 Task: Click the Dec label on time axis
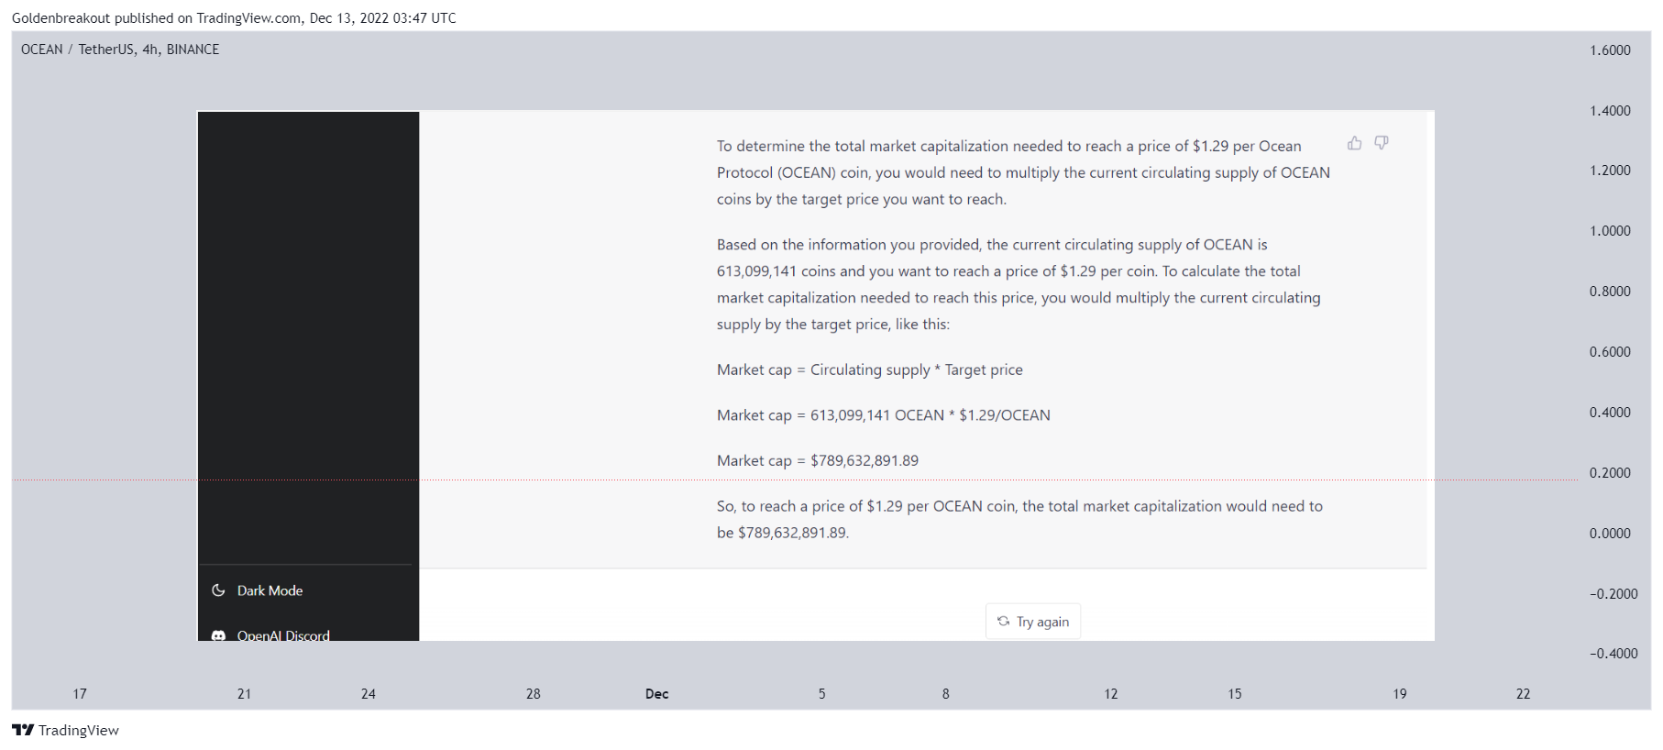click(x=656, y=694)
